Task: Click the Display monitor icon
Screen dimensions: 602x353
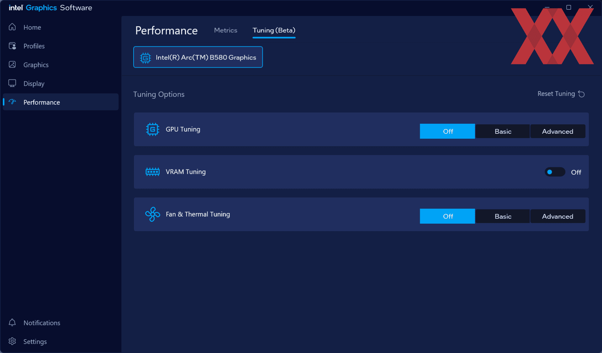Action: (x=12, y=83)
